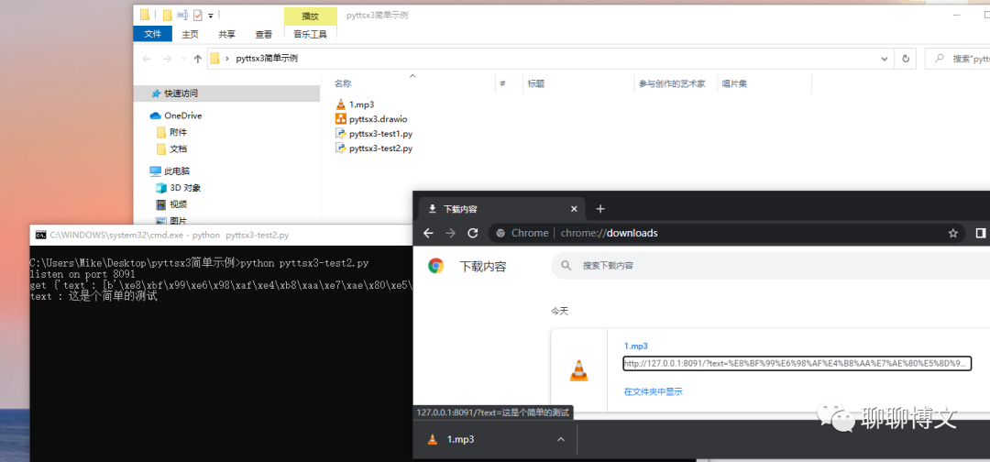Image resolution: width=990 pixels, height=462 pixels.
Task: Switch to the 查看 ribbon tab
Action: [263, 34]
